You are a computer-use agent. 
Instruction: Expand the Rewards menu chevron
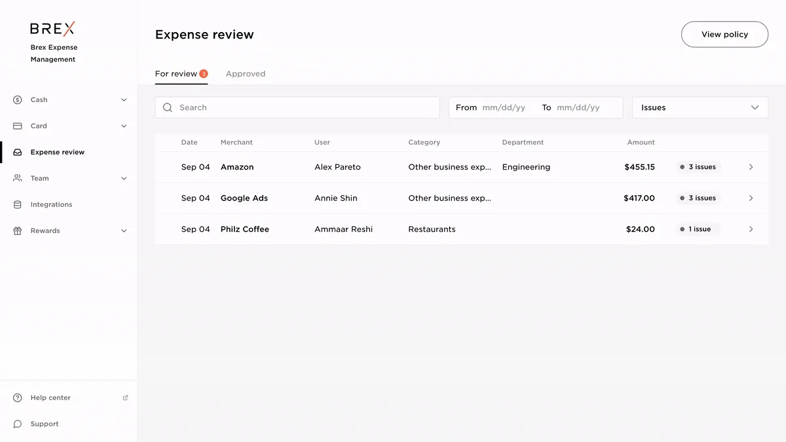(x=124, y=230)
